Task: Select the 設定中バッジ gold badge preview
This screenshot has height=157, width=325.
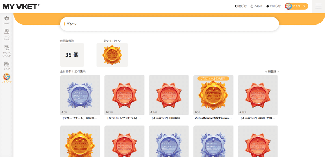Action: (112, 55)
